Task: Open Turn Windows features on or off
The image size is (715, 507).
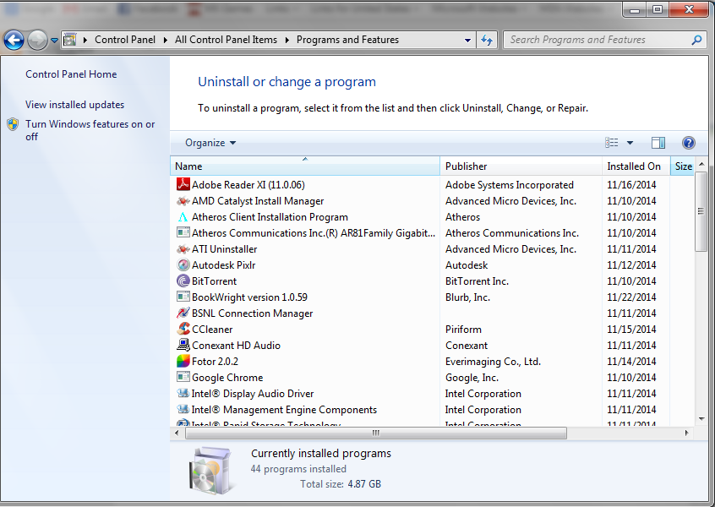Action: point(90,130)
